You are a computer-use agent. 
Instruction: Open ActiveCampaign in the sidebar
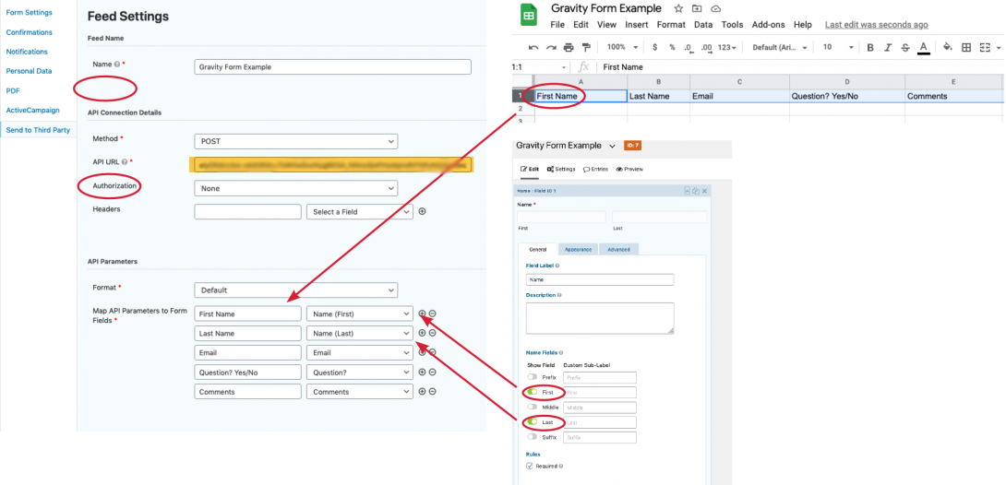pyautogui.click(x=32, y=111)
